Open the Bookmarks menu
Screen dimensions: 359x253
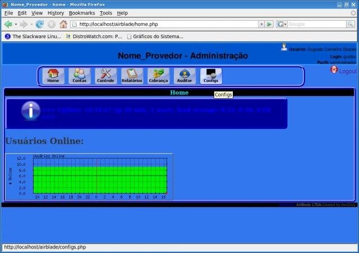(82, 13)
